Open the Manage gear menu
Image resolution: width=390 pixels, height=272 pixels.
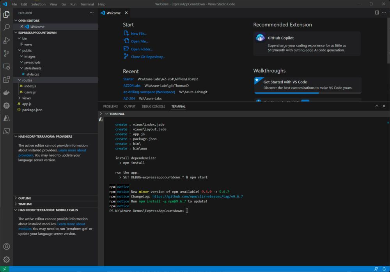coord(6,259)
